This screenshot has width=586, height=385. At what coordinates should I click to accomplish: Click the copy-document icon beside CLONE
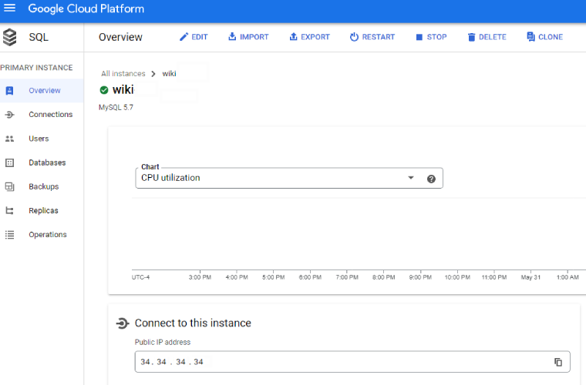click(x=530, y=36)
